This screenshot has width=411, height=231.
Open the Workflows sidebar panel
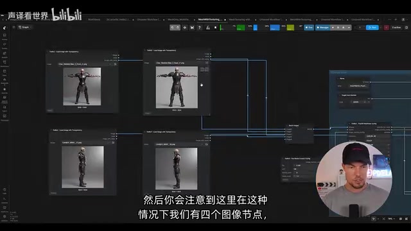pos(4,63)
